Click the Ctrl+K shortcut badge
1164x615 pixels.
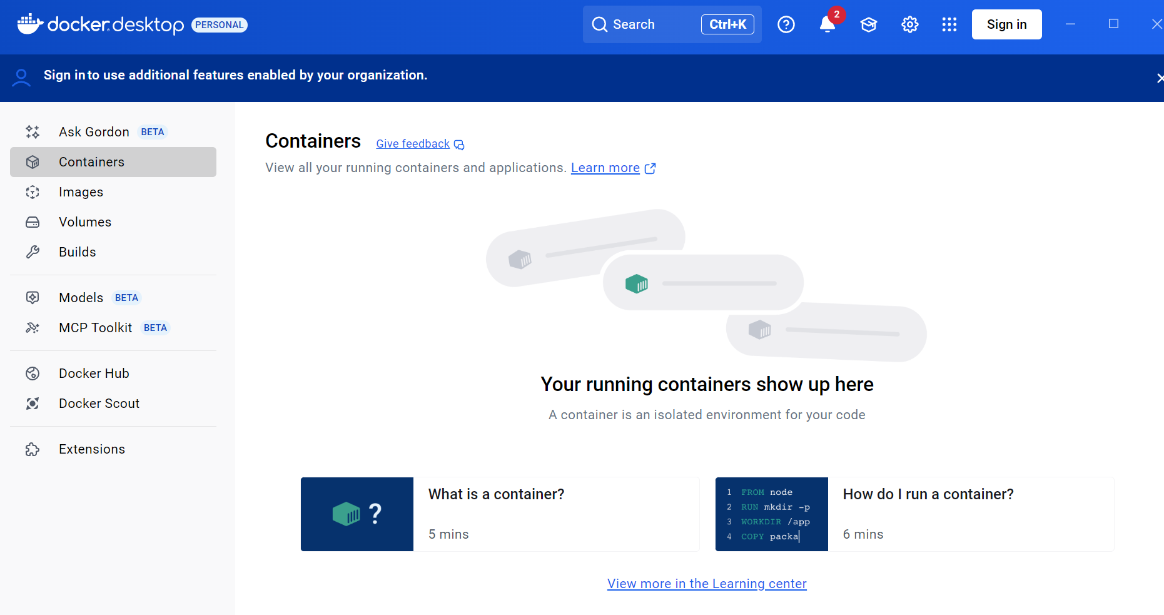point(727,24)
